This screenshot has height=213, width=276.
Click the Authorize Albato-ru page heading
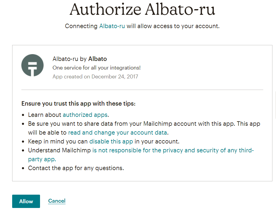(x=142, y=9)
